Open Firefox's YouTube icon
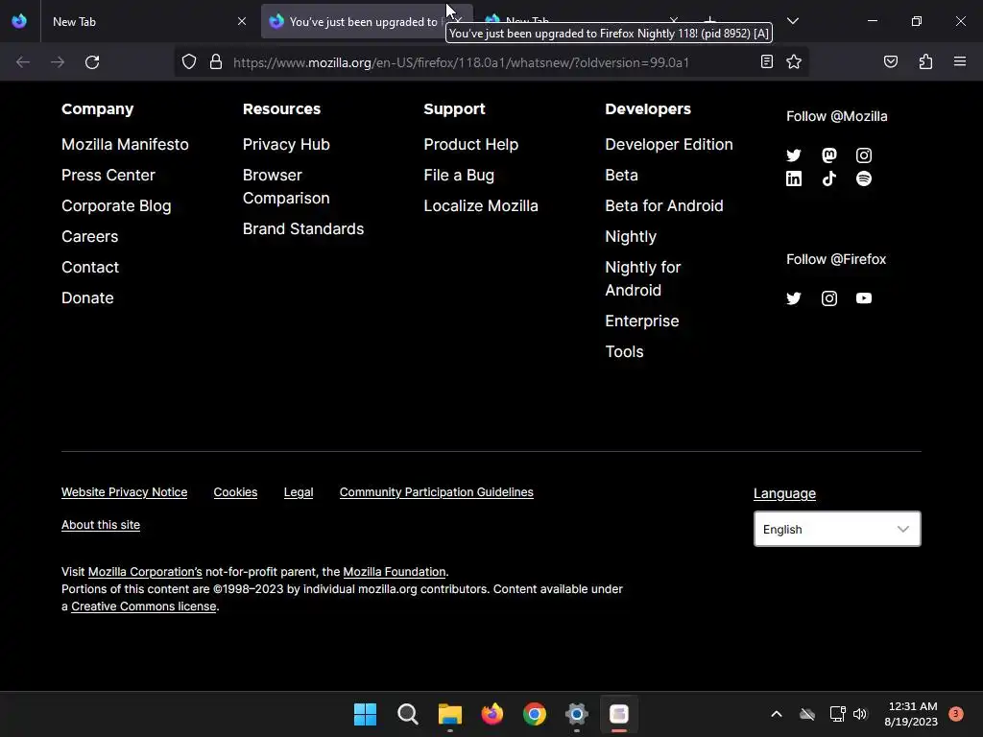 point(864,298)
